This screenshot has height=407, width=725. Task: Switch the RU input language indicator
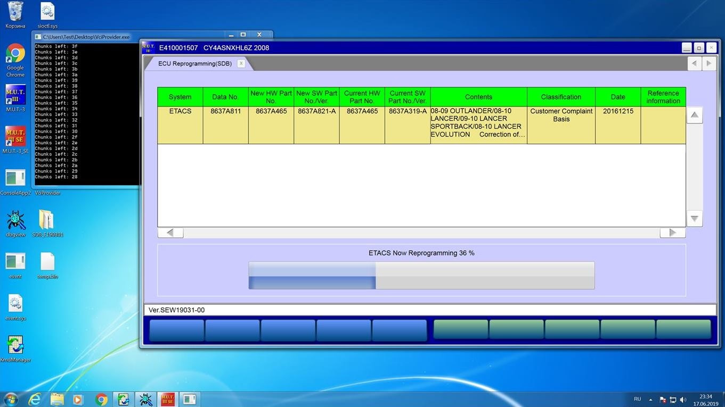(638, 399)
